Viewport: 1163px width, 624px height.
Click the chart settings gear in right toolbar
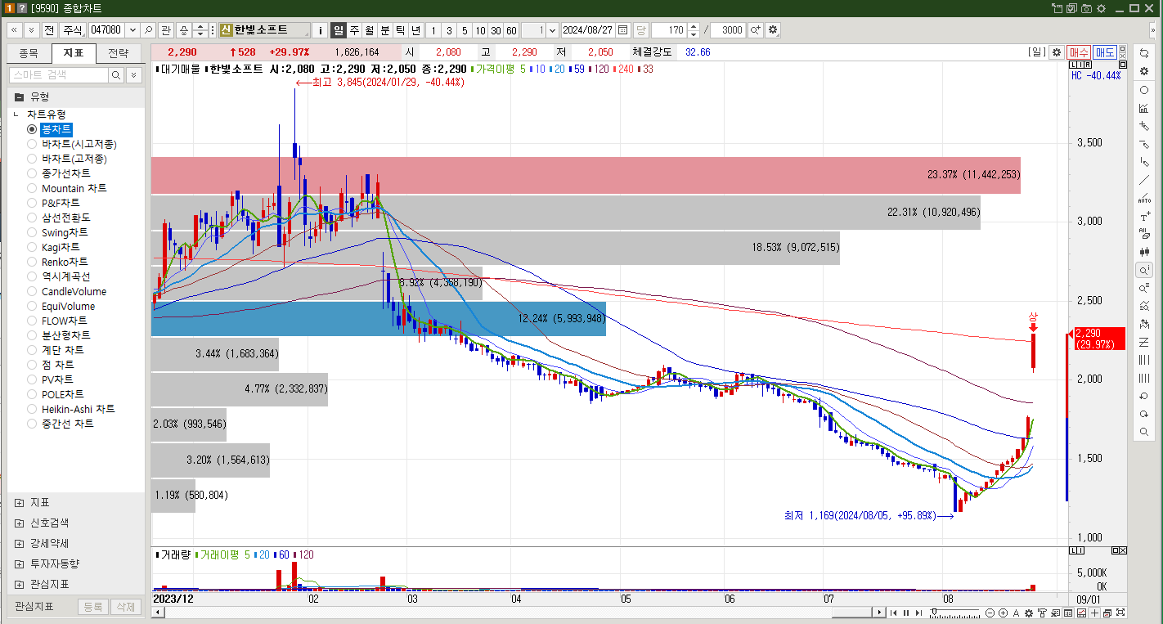point(1144,71)
